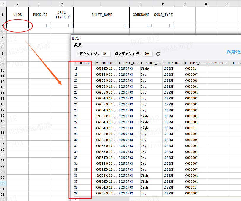This screenshot has width=241, height=201.
Task: Select the PRODUC... column header in preview
Action: point(107,63)
